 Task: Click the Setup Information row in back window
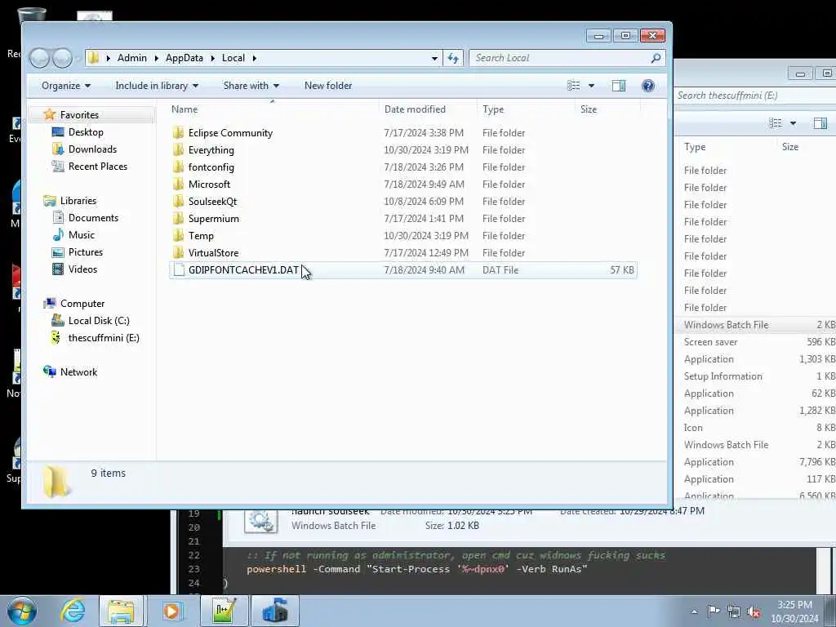(x=757, y=376)
